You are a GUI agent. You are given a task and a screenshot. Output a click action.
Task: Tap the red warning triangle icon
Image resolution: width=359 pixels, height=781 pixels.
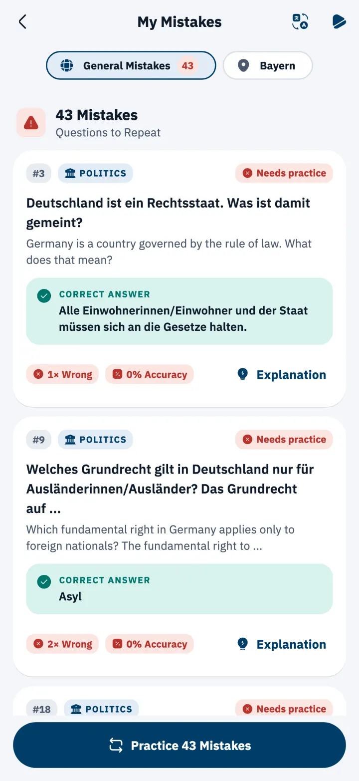[x=31, y=122]
